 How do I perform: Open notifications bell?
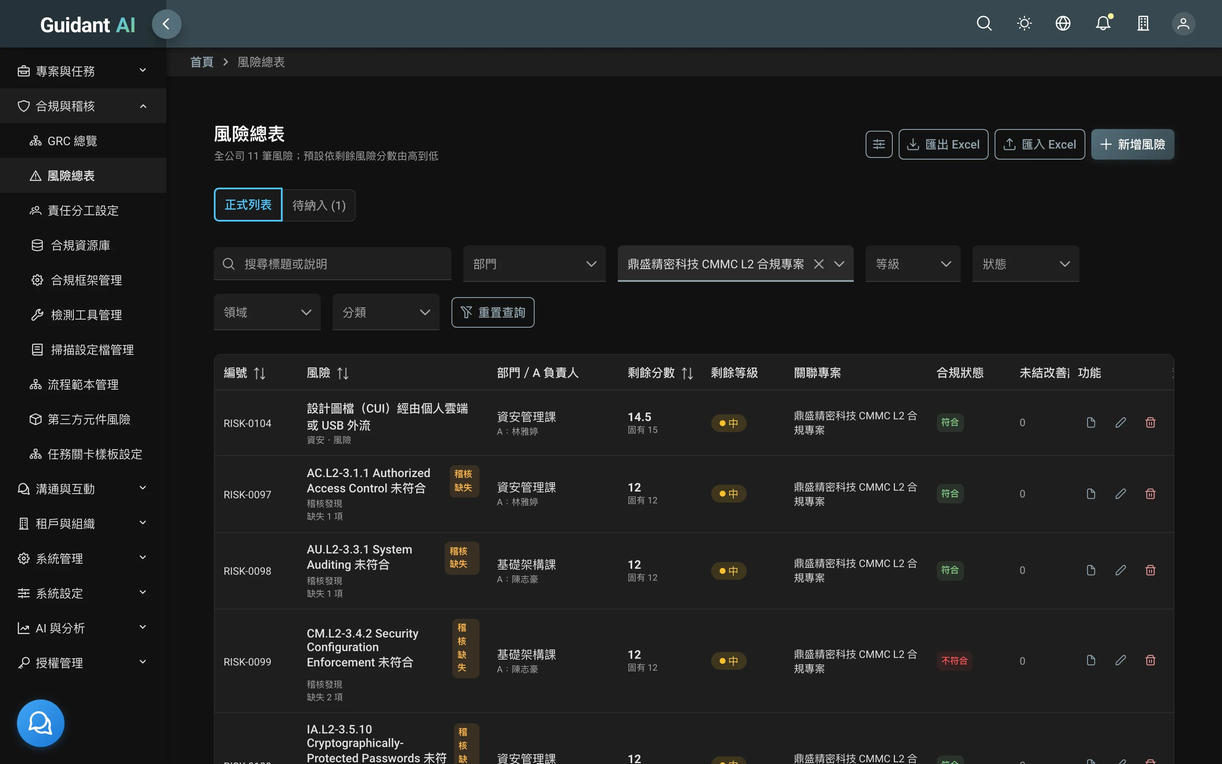(1103, 24)
